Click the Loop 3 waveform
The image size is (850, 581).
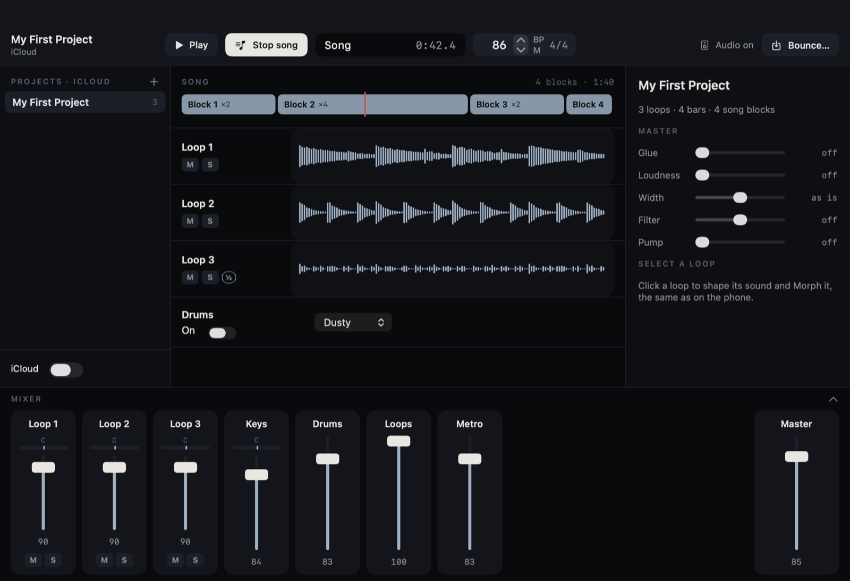[x=452, y=269]
